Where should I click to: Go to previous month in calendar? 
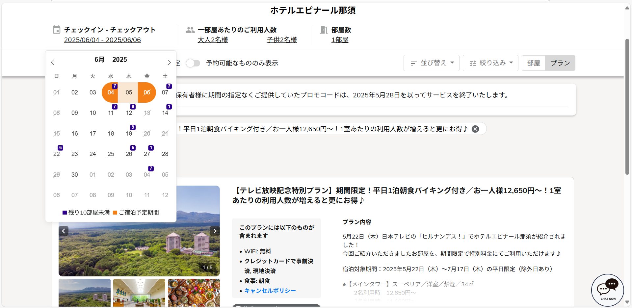coord(53,63)
